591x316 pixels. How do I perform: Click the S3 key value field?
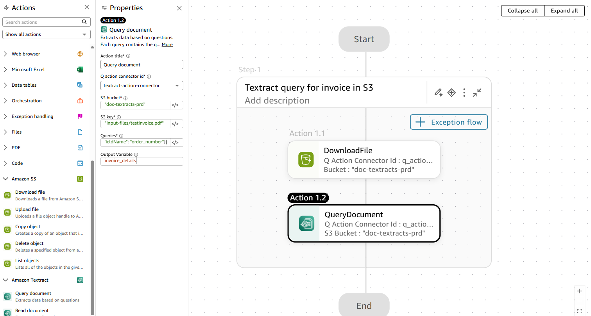[x=135, y=124]
